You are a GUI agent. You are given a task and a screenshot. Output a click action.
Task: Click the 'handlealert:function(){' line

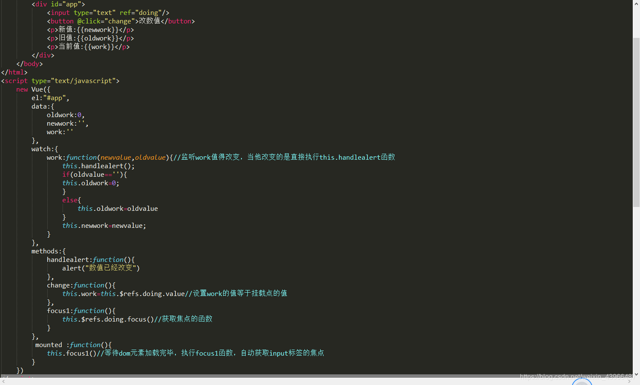91,260
